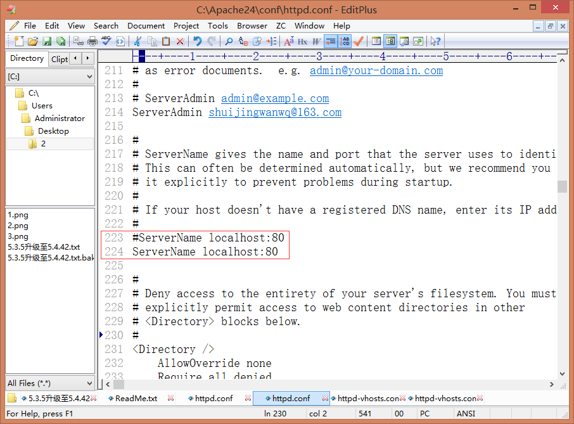Run spell check with the ABC icon
Viewport: 574px width, 424px height.
(106, 41)
